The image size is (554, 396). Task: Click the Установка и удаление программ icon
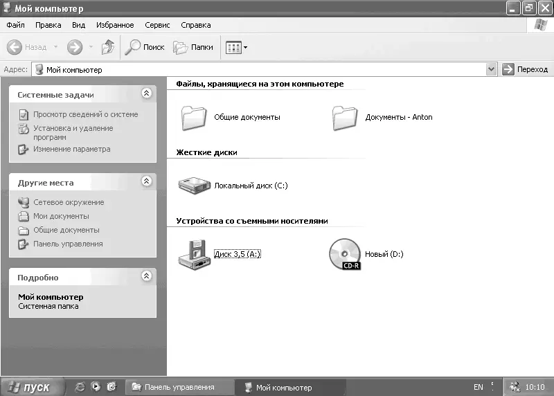coord(24,129)
